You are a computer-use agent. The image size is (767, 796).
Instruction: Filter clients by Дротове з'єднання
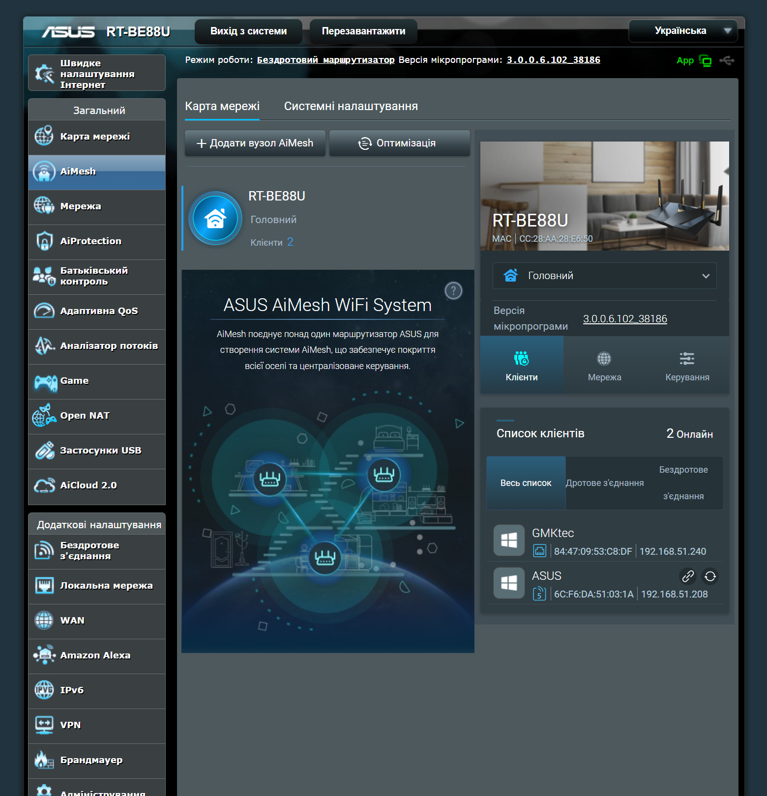(x=605, y=483)
